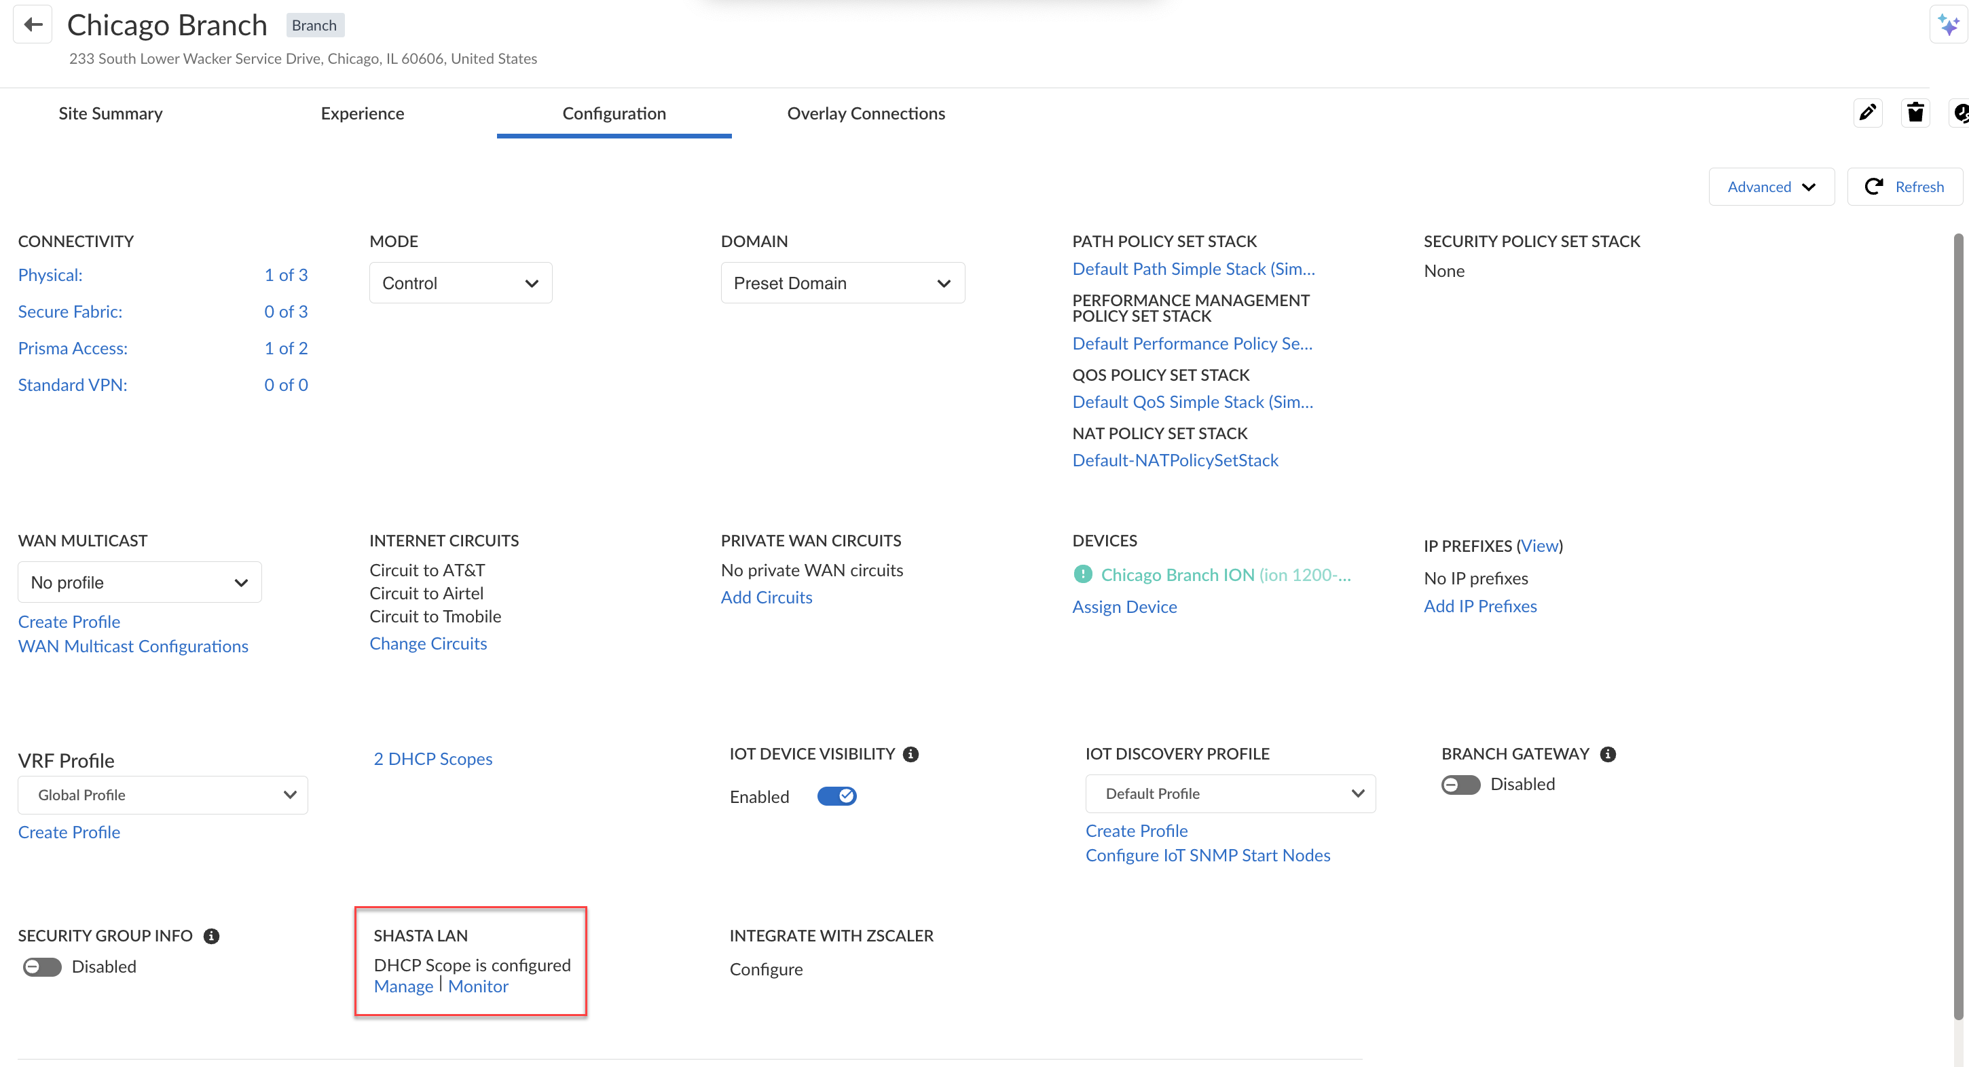The width and height of the screenshot is (1969, 1067).
Task: Click the trash delete site icon
Action: pos(1915,113)
